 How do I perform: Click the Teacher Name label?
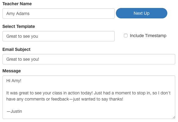pos(17,4)
